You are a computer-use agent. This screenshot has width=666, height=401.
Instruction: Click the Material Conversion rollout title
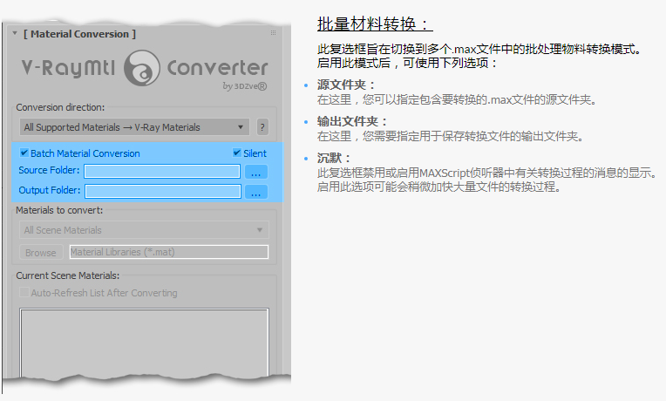coord(79,34)
